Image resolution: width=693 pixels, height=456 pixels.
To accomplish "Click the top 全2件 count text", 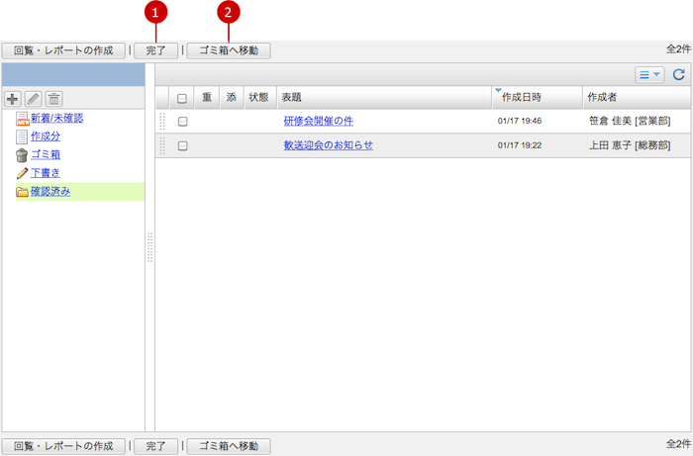I will pos(678,49).
